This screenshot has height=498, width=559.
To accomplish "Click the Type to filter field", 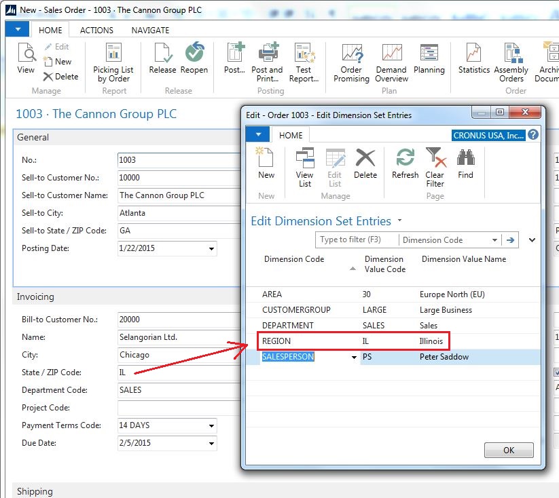I will pyautogui.click(x=357, y=240).
